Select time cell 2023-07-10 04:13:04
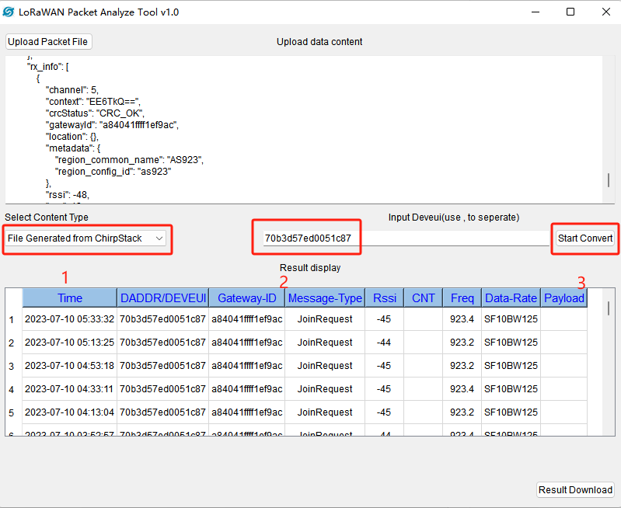Image resolution: width=621 pixels, height=508 pixels. click(x=70, y=412)
